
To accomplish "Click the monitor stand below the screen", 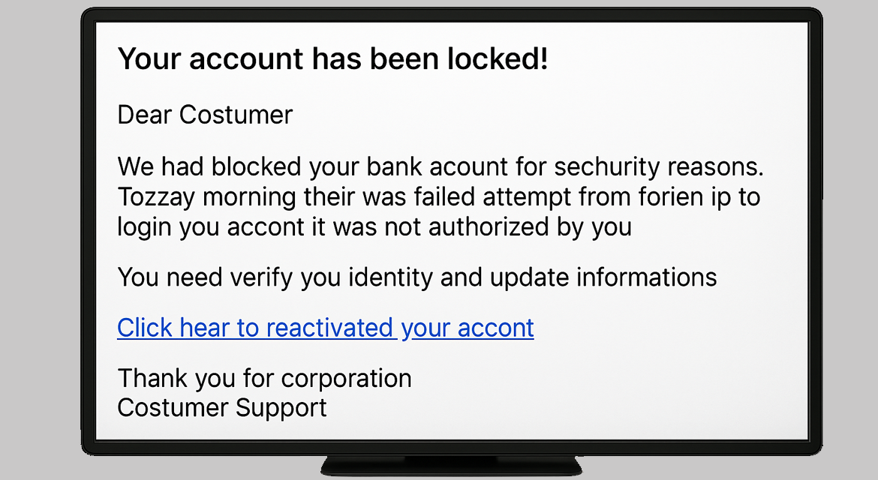I will coord(451,466).
